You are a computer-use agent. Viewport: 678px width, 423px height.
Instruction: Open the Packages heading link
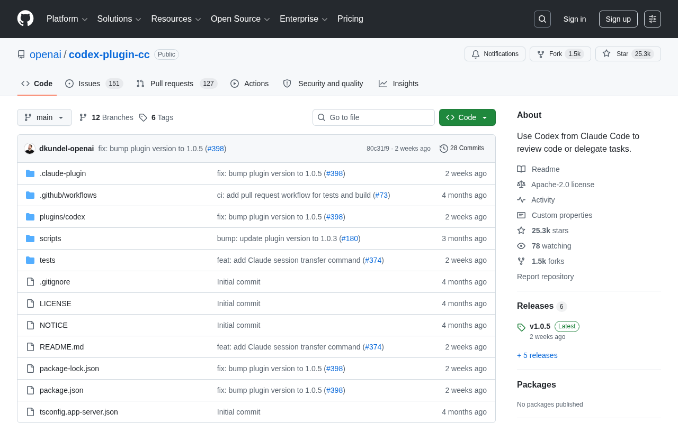537,385
